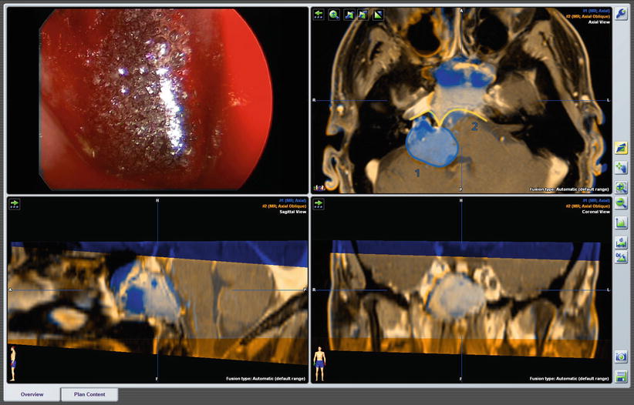Expand the coronal view toolbar arrow
634x405 pixels.
(319, 204)
